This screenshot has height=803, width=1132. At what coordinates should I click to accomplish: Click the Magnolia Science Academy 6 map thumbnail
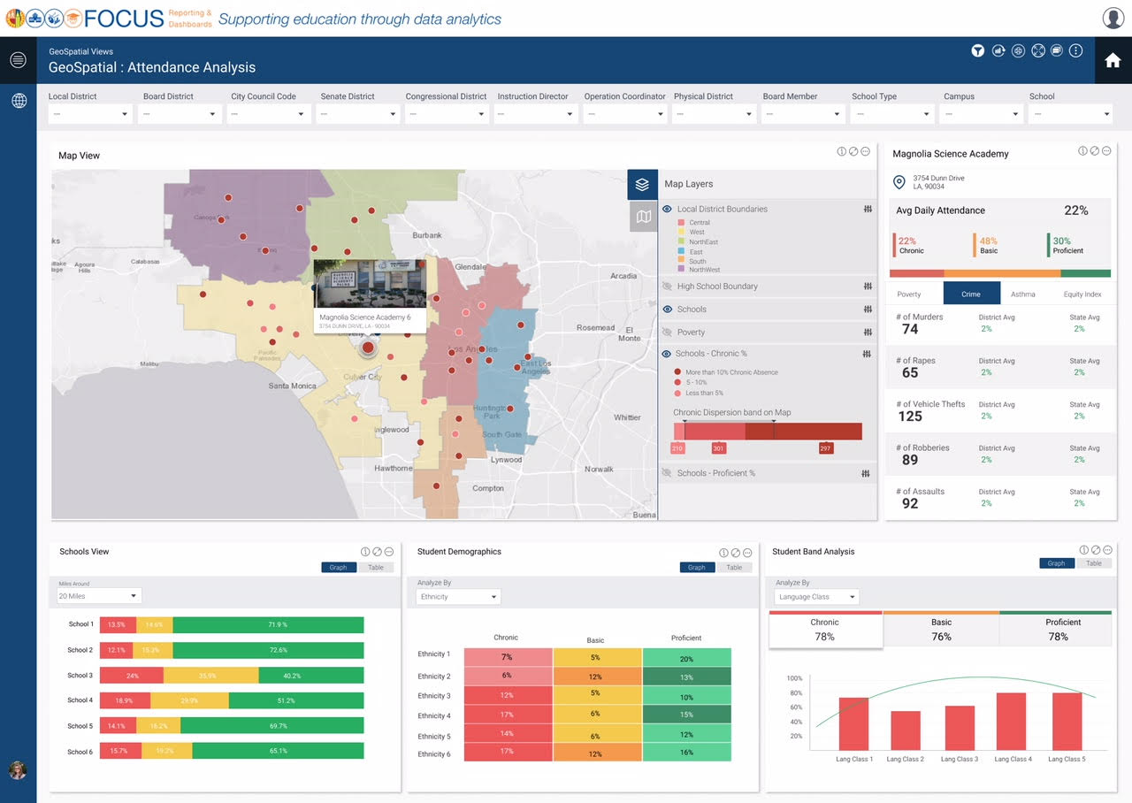[x=370, y=283]
